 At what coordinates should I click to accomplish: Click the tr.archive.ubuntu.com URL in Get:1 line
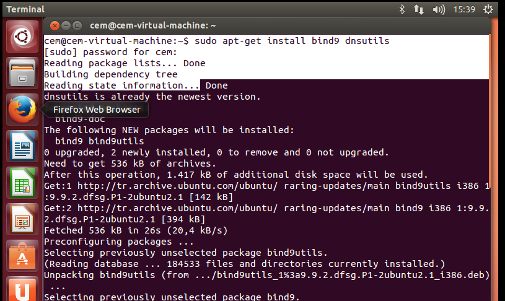pyautogui.click(x=177, y=186)
